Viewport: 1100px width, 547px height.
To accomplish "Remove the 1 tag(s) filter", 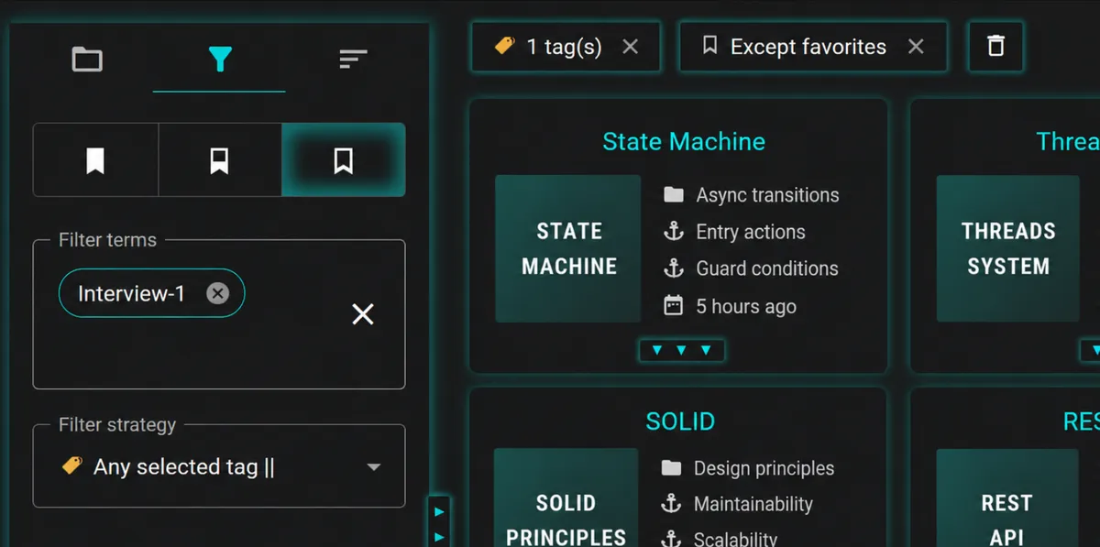I will (x=630, y=47).
